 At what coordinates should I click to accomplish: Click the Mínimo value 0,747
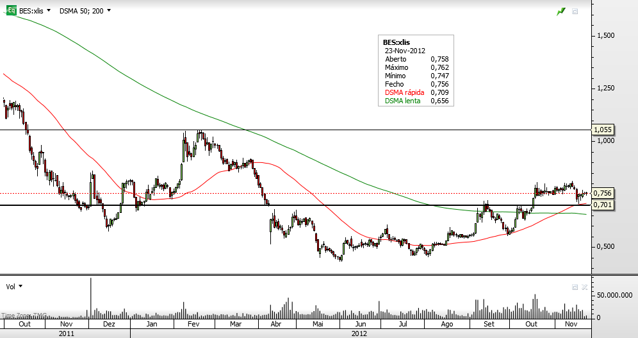point(439,76)
